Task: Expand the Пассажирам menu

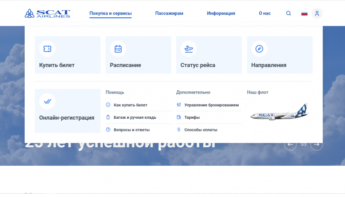Action: [x=169, y=14]
